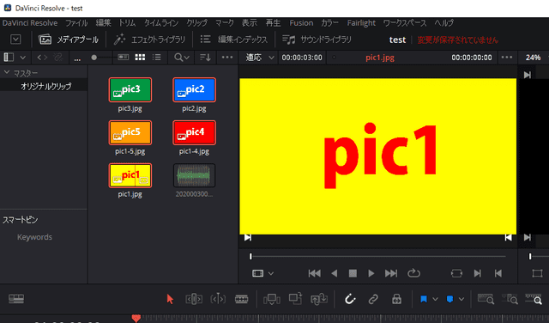549x323 pixels.
Task: Show the Sound Library panel
Action: 317,40
